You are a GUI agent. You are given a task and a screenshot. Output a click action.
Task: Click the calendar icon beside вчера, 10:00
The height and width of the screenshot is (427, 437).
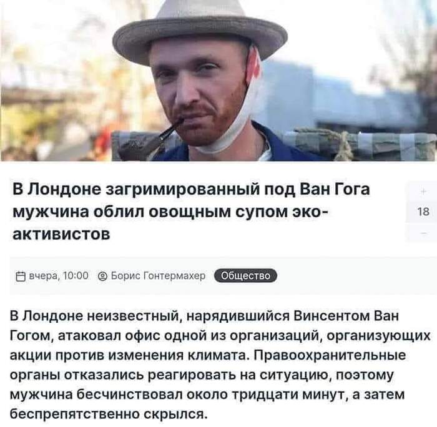[x=21, y=276]
